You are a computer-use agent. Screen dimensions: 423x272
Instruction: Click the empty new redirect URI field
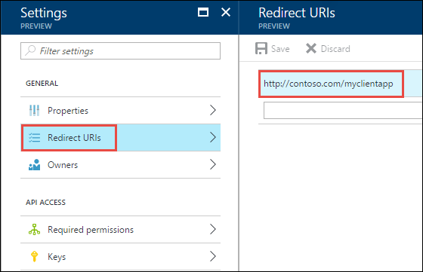343,110
